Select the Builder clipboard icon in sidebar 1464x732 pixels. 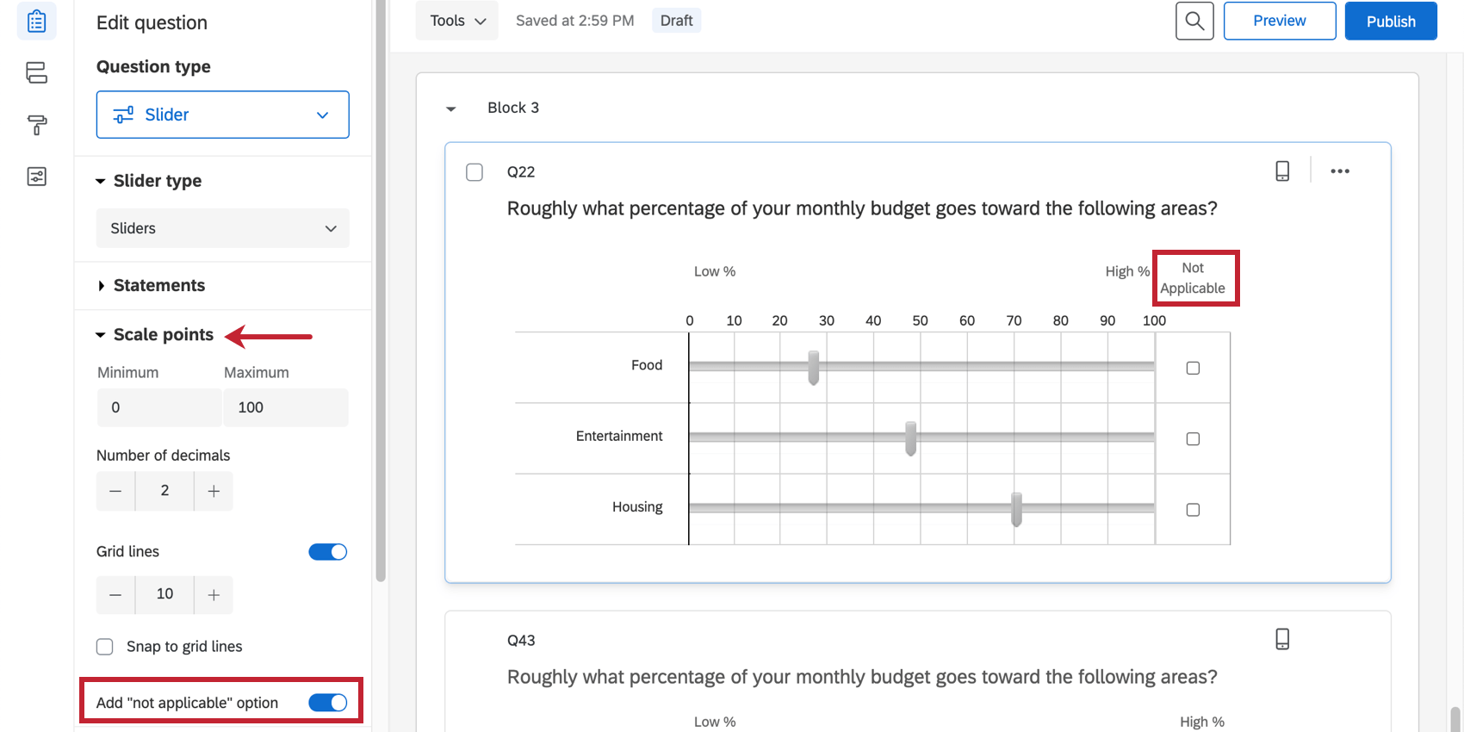[36, 21]
